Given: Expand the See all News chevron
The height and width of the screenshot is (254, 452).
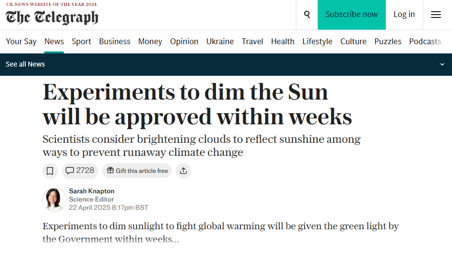Looking at the screenshot, I should 442,64.
